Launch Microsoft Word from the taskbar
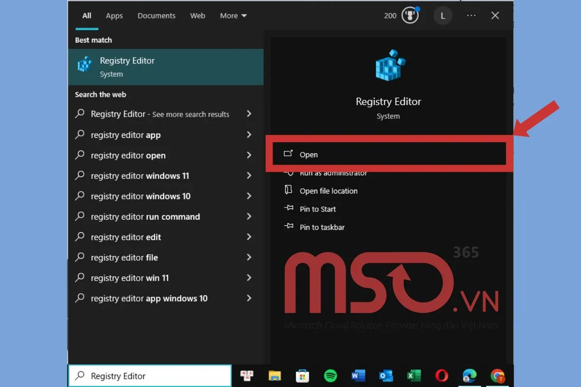The image size is (581, 387). 358,376
